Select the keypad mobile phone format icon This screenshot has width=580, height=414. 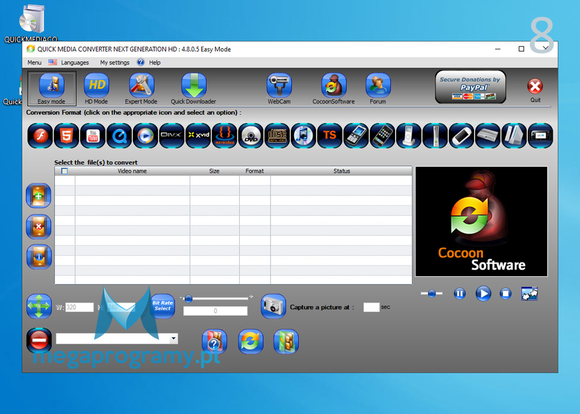pyautogui.click(x=356, y=135)
